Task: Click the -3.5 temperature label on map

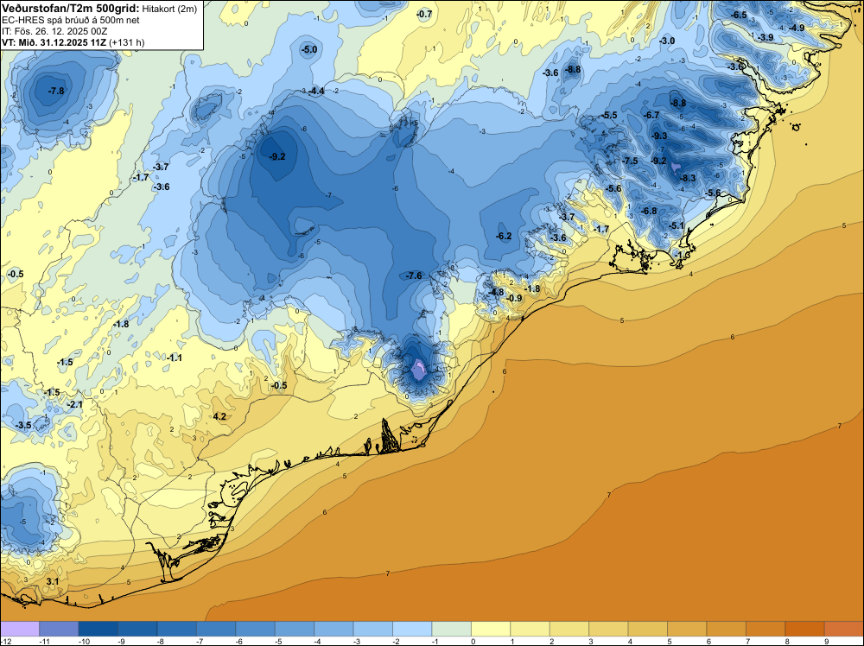Action: pyautogui.click(x=23, y=425)
